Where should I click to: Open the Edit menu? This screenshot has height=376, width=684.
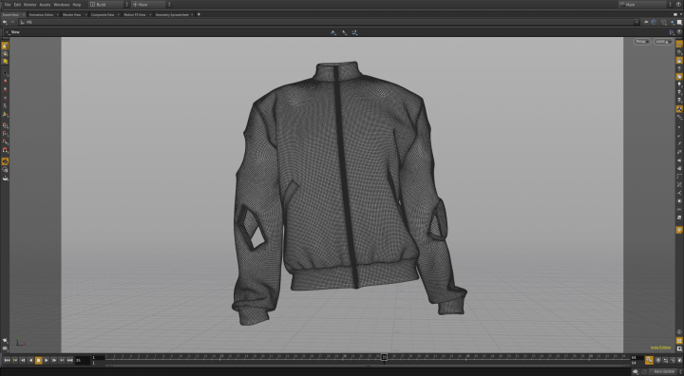[17, 5]
